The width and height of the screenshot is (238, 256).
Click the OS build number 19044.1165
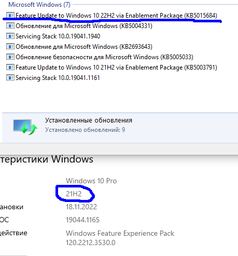click(x=82, y=220)
